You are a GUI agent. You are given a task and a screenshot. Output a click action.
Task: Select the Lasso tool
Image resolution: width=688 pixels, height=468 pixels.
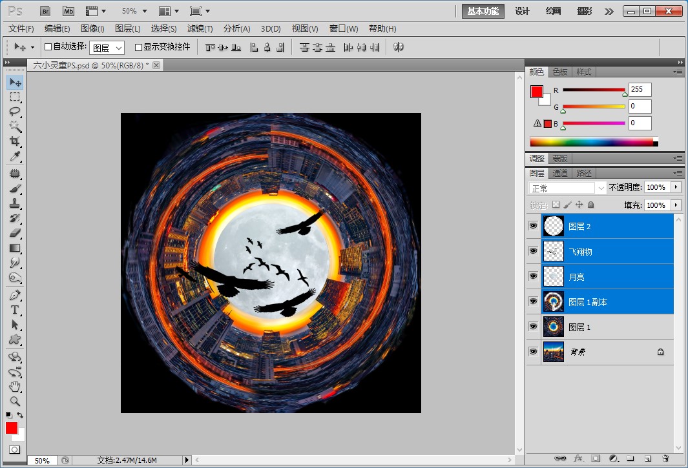coord(15,111)
